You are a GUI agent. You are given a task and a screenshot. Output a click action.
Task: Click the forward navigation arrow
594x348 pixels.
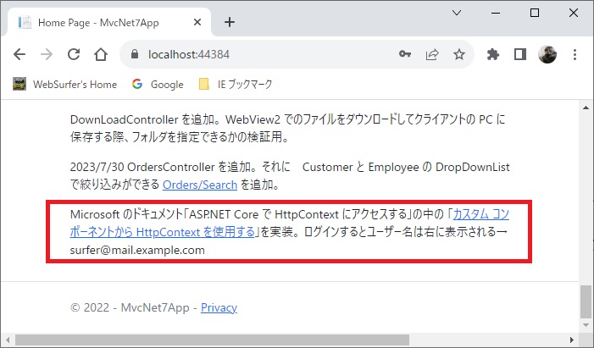47,54
